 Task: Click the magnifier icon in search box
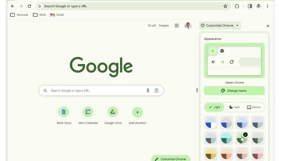pos(45,91)
